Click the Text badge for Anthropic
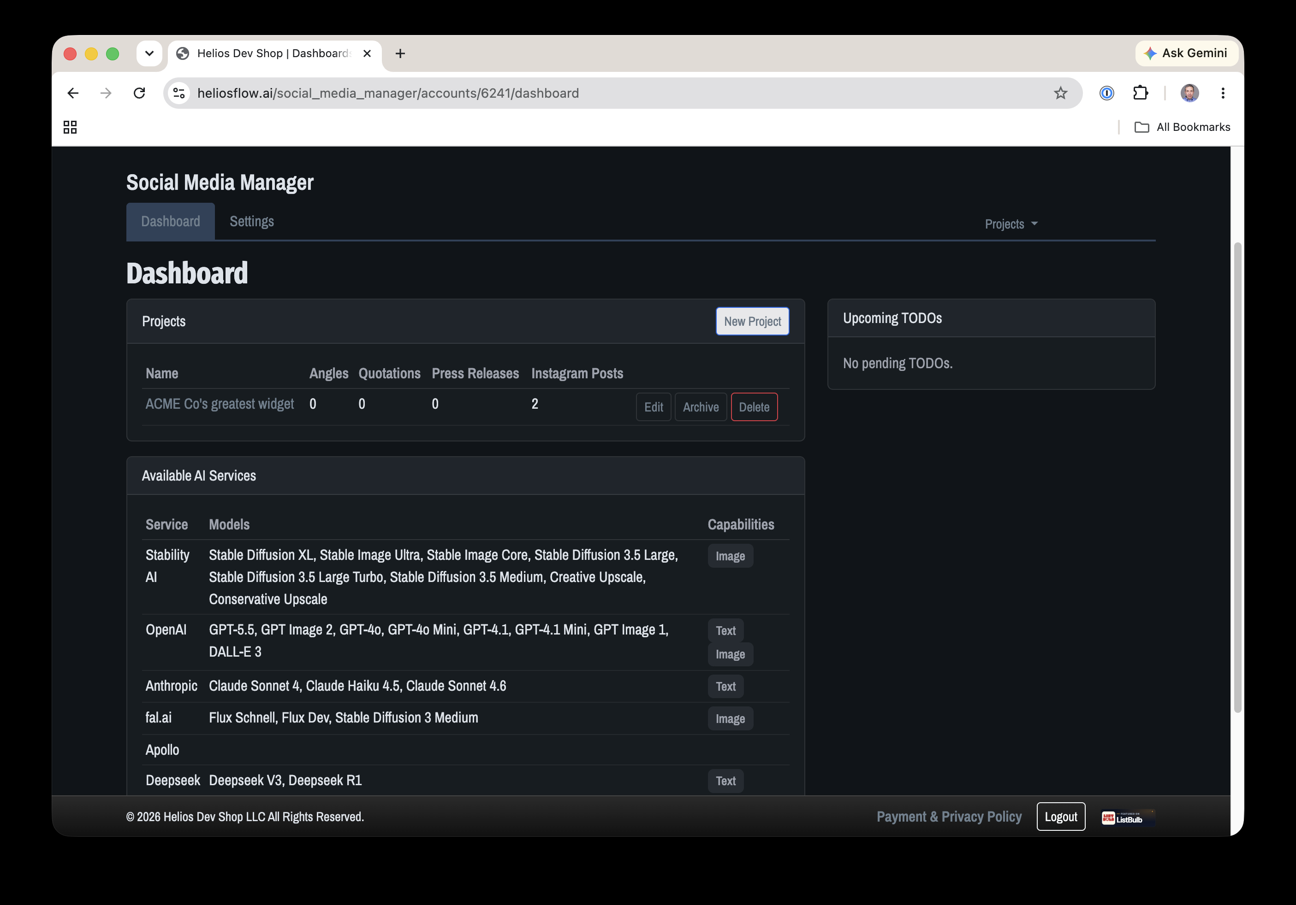 tap(726, 686)
